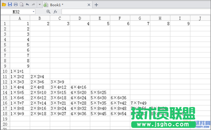Viewport: 211px width, 130px height.
Task: Click cell containing 1×1=1
Action: pyautogui.click(x=20, y=71)
